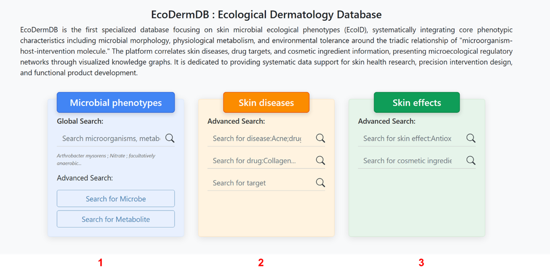Select the green 'Skin effects' header

click(x=417, y=102)
